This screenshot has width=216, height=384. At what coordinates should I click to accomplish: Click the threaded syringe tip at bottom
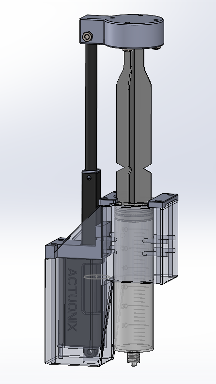(133, 359)
